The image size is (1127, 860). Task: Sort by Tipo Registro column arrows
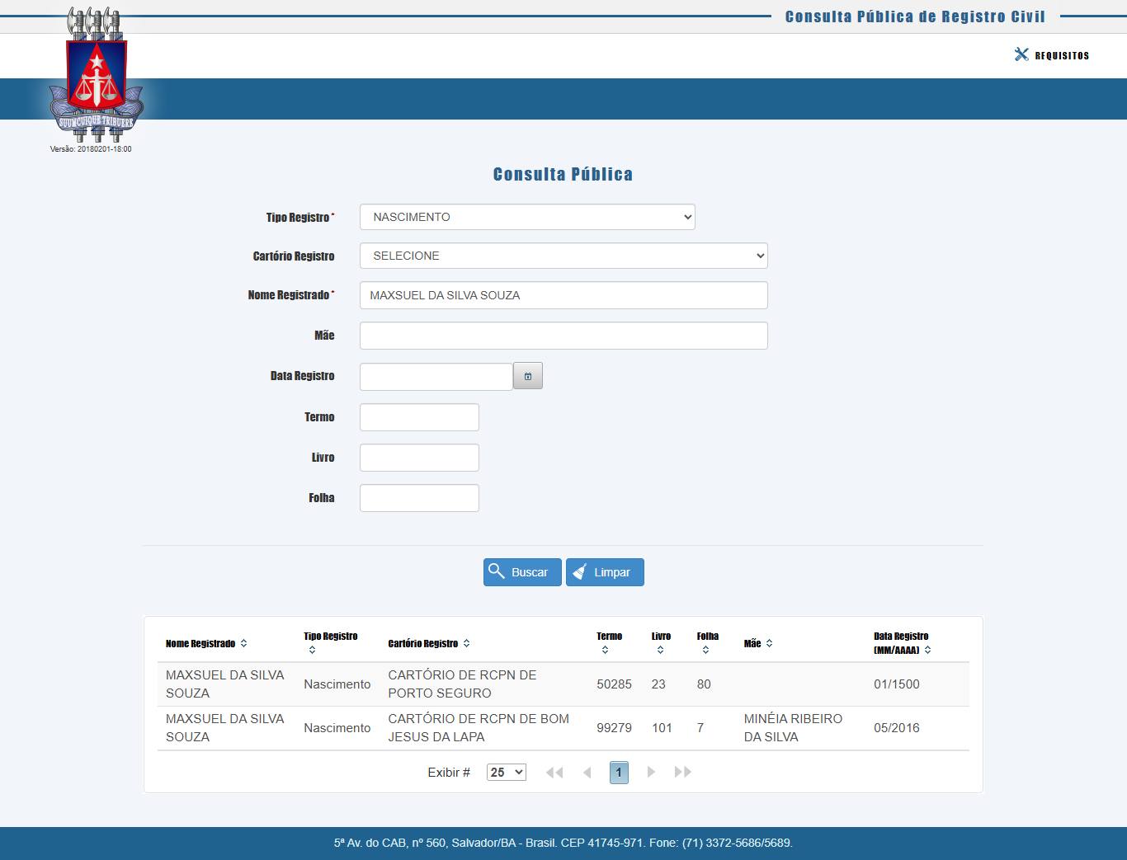(x=312, y=651)
